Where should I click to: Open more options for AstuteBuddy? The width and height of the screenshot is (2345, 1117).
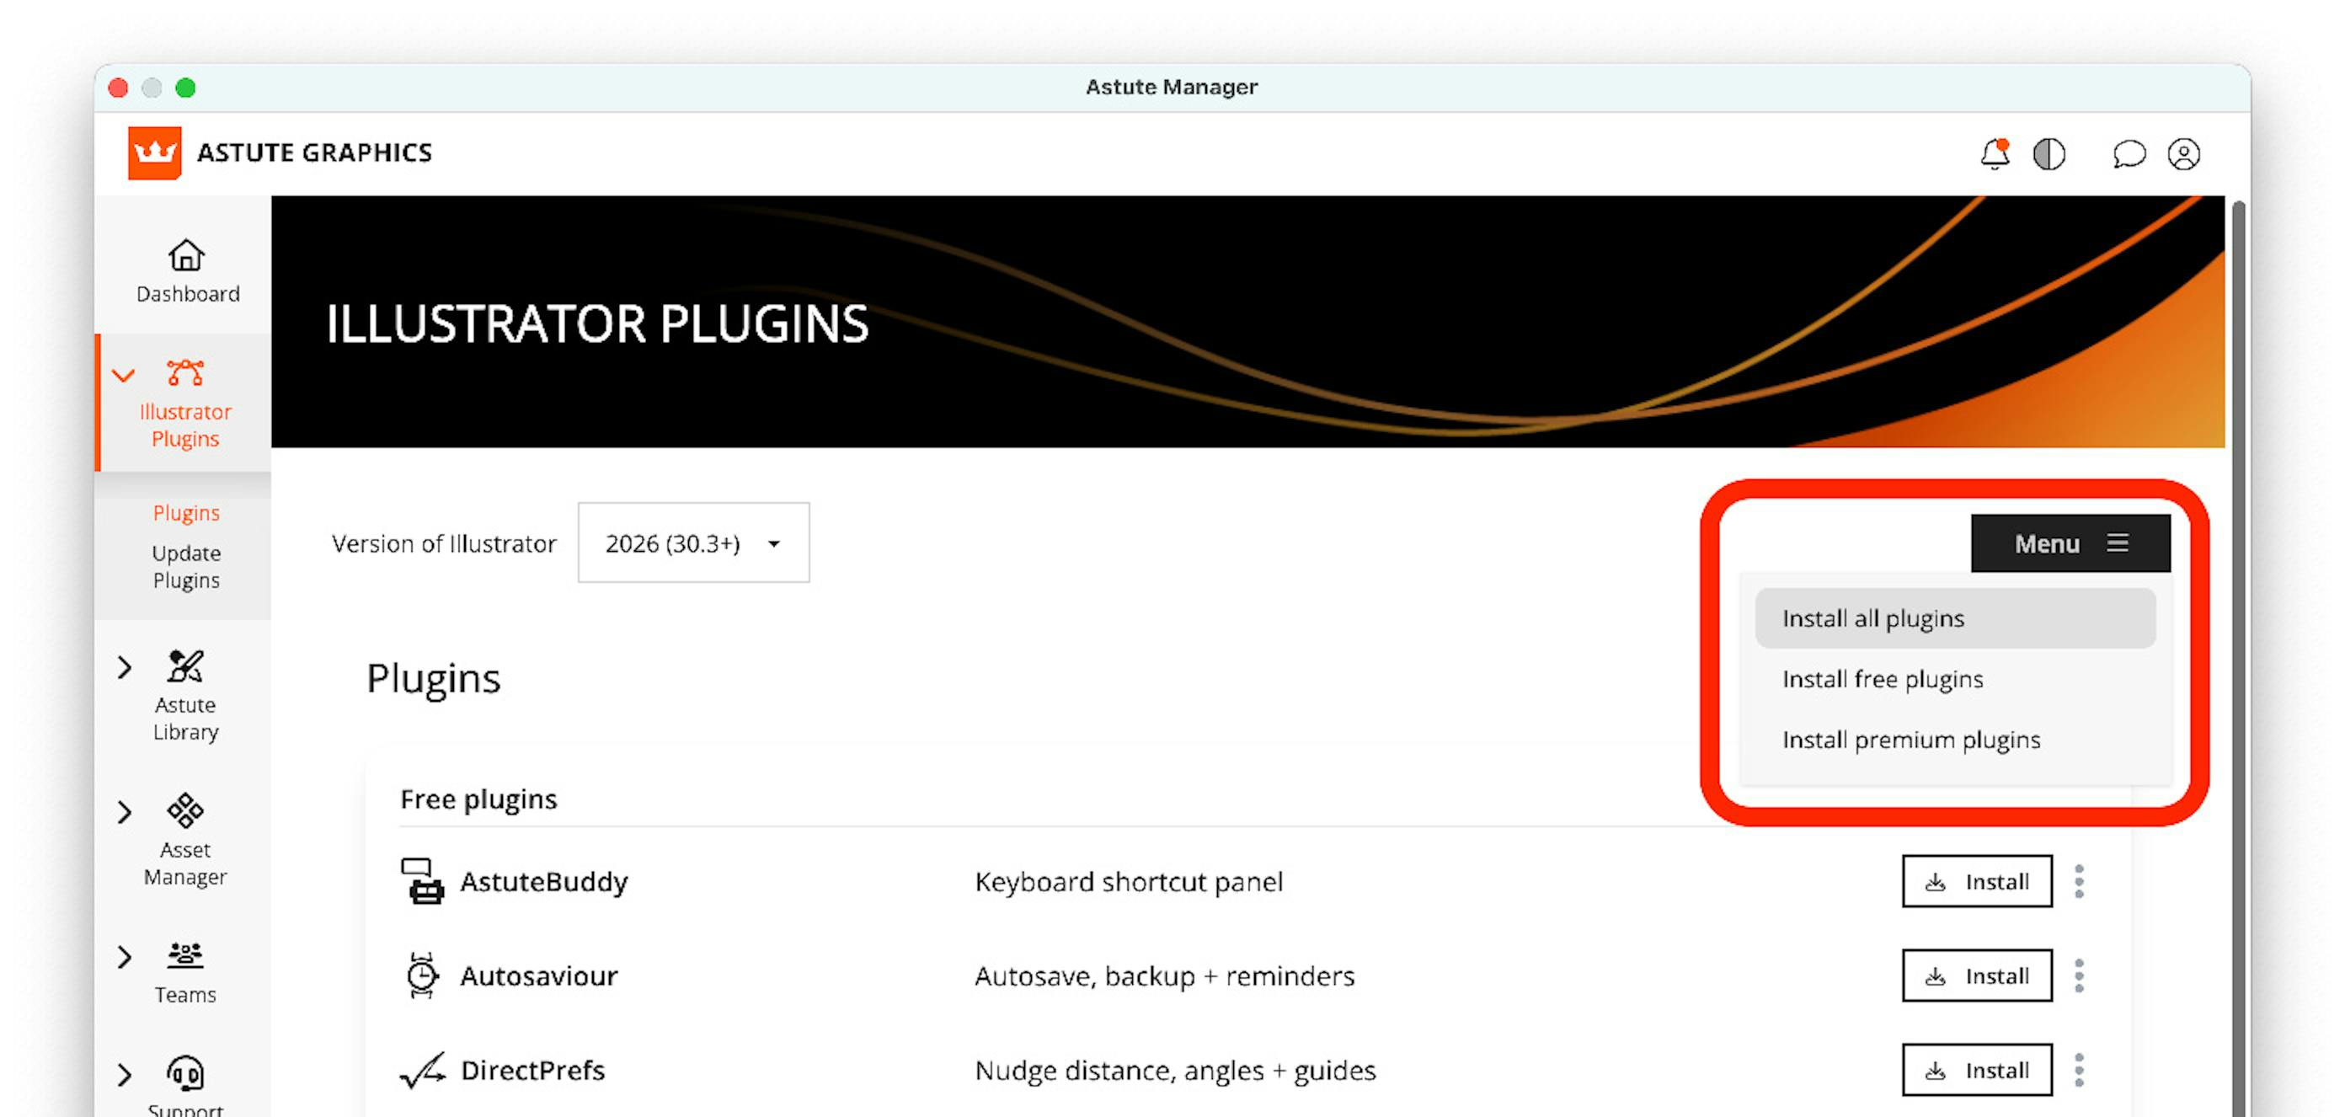pos(2079,880)
